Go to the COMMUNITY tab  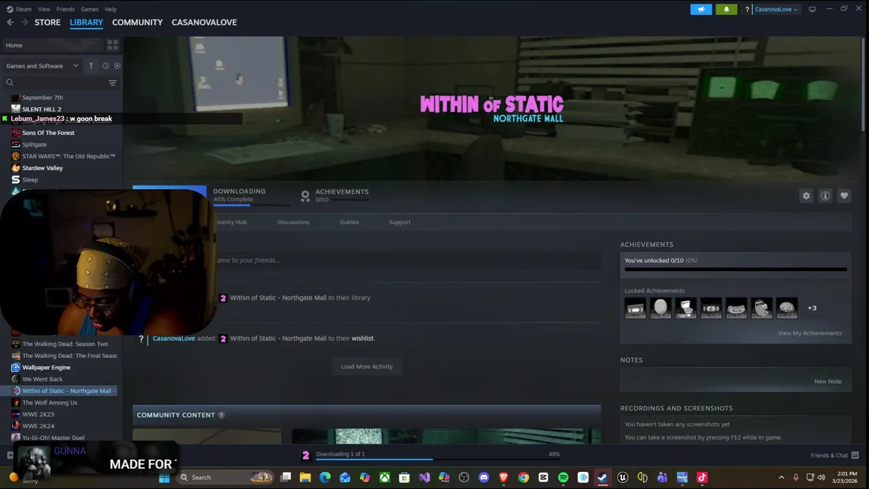(x=137, y=22)
